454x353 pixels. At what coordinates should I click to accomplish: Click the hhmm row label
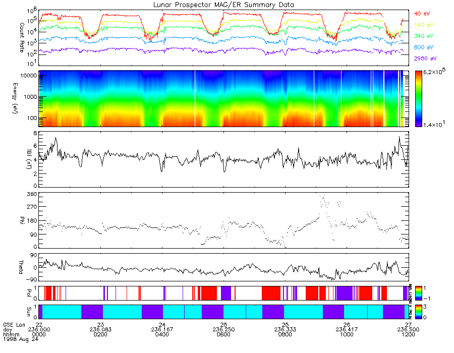click(x=11, y=334)
